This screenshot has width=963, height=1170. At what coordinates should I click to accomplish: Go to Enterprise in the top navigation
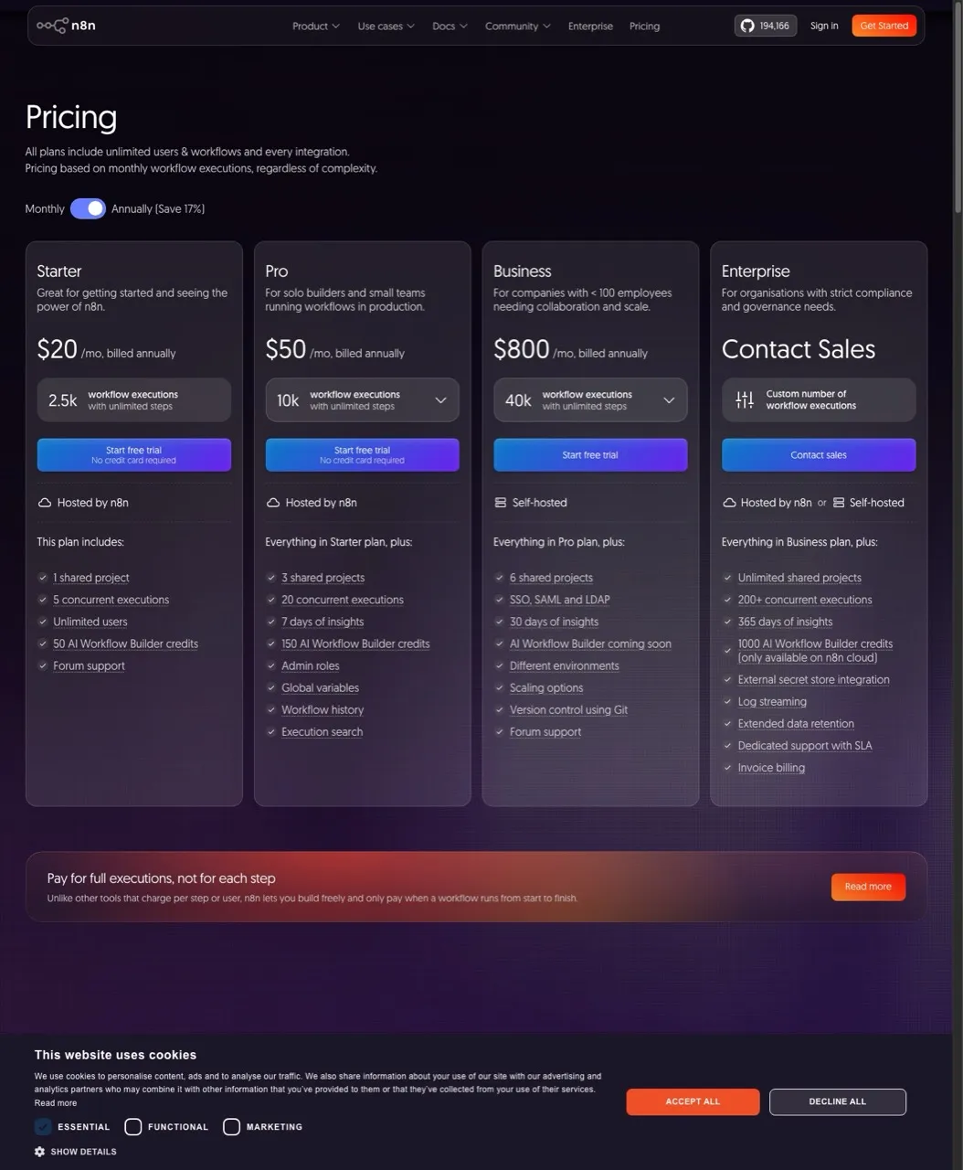click(590, 27)
